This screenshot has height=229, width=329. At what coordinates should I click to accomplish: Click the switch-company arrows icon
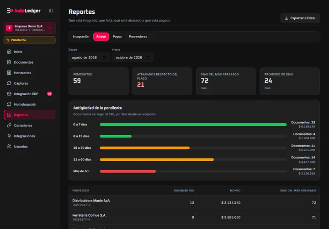50,28
